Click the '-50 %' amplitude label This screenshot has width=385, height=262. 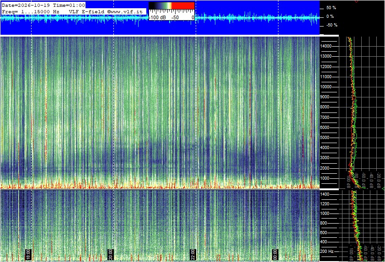(x=332, y=25)
